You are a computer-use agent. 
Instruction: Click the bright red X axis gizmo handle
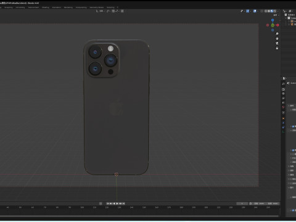[277, 25]
